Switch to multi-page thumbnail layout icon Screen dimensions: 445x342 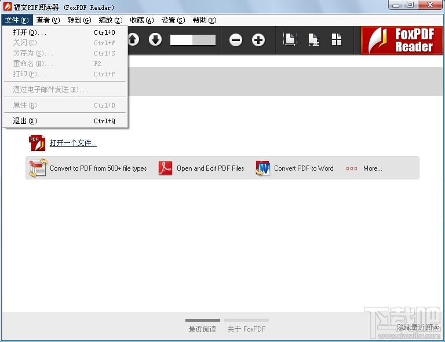337,39
